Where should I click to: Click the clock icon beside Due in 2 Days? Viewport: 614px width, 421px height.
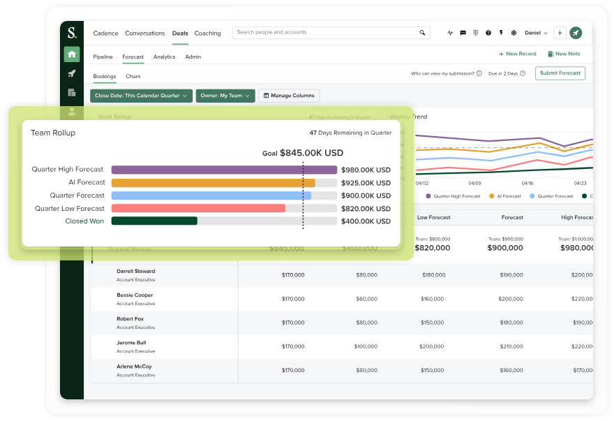pyautogui.click(x=523, y=73)
